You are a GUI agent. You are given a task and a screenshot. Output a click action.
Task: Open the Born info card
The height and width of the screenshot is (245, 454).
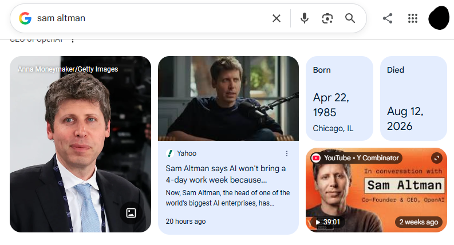339,98
